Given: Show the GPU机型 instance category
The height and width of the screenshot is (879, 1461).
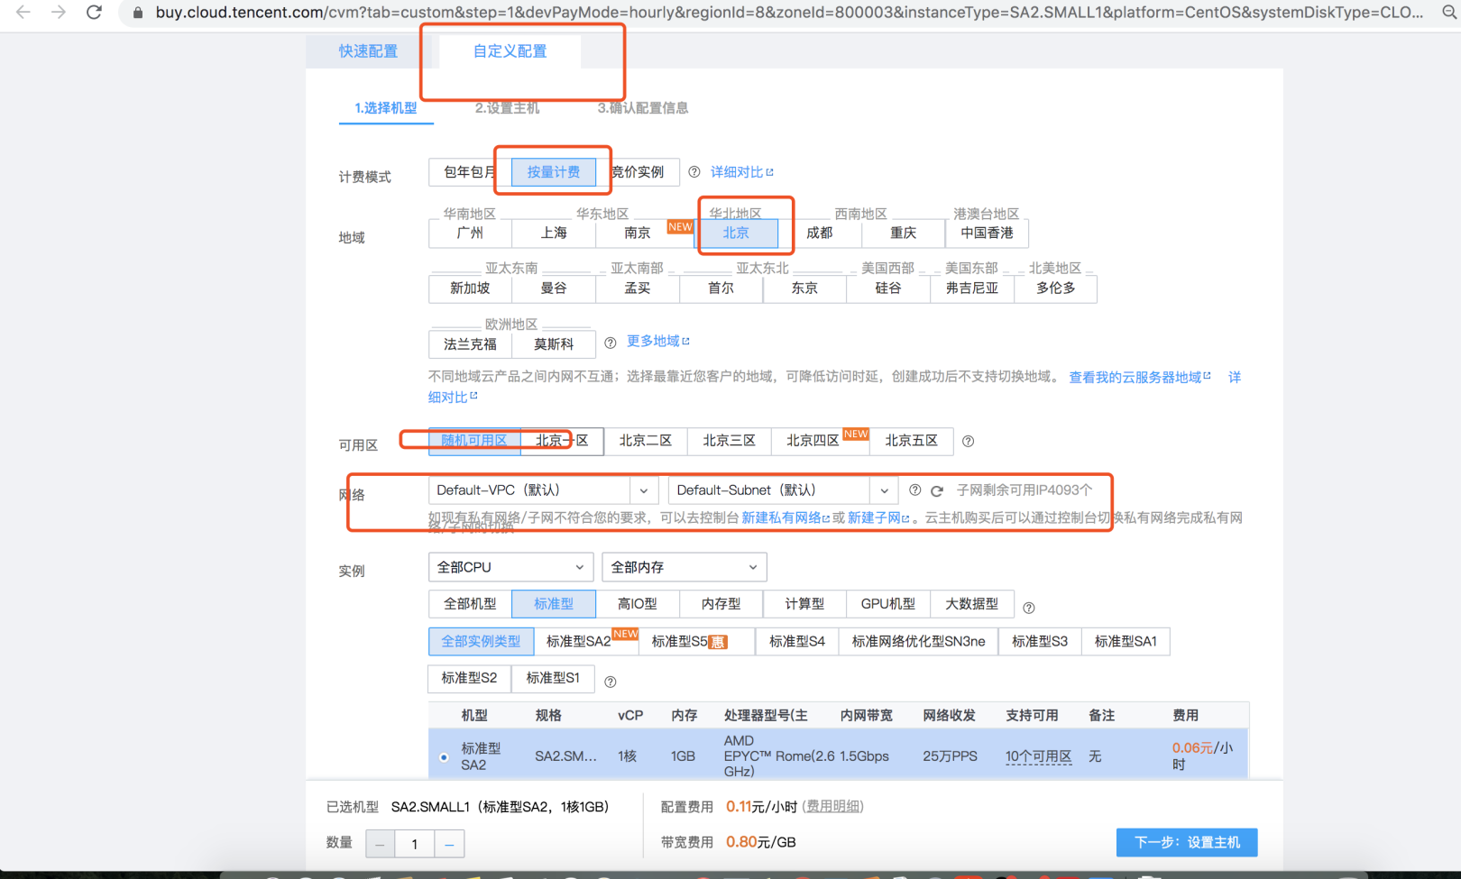Looking at the screenshot, I should tap(888, 604).
